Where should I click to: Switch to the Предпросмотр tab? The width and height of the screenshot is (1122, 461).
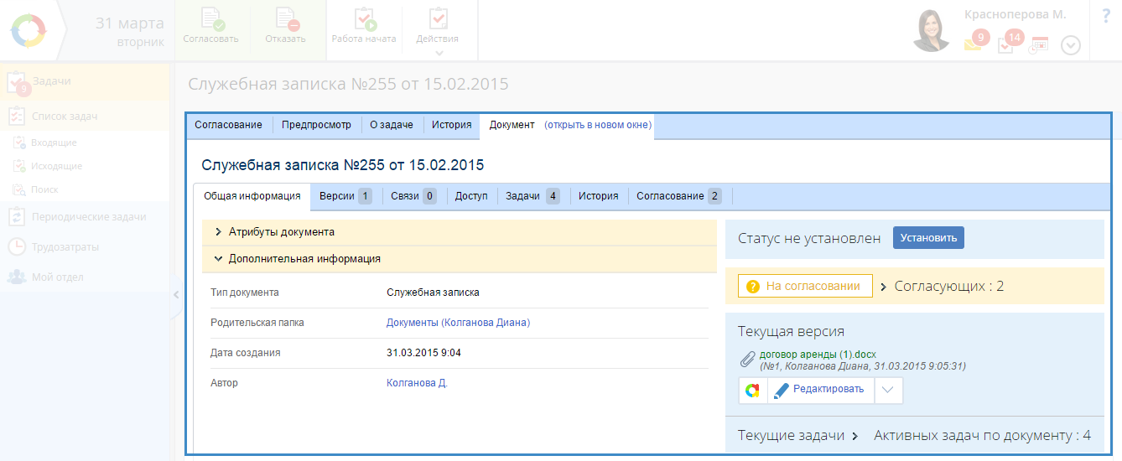tap(316, 125)
